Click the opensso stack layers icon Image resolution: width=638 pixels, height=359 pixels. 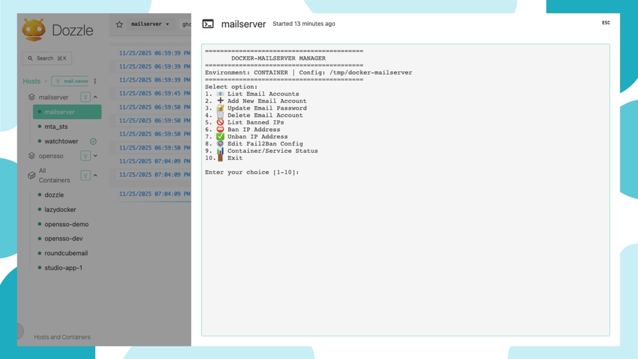click(x=31, y=156)
